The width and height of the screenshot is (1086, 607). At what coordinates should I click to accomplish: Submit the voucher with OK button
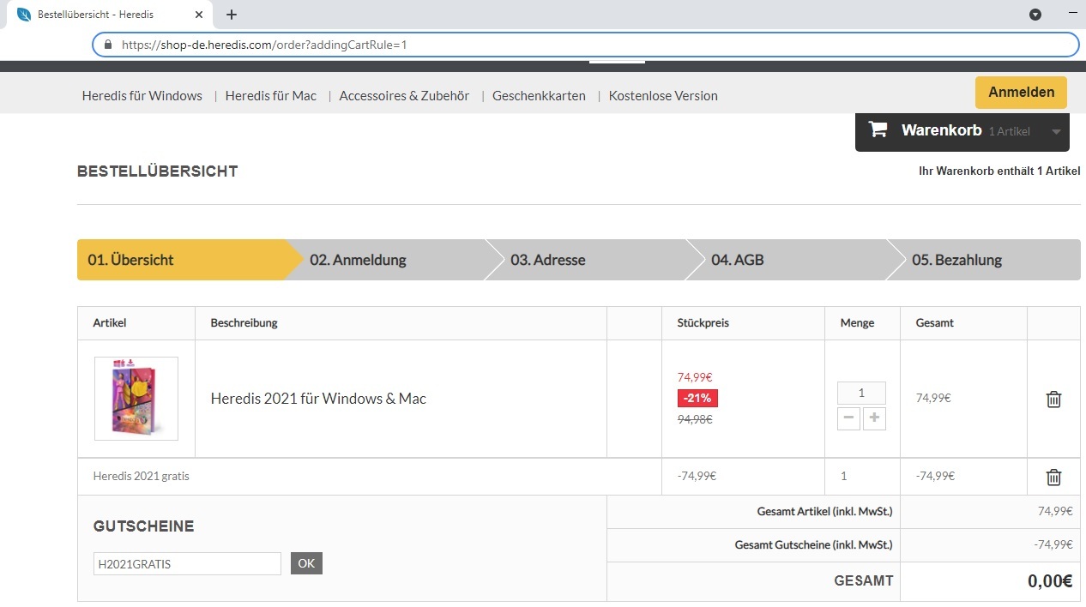tap(306, 563)
